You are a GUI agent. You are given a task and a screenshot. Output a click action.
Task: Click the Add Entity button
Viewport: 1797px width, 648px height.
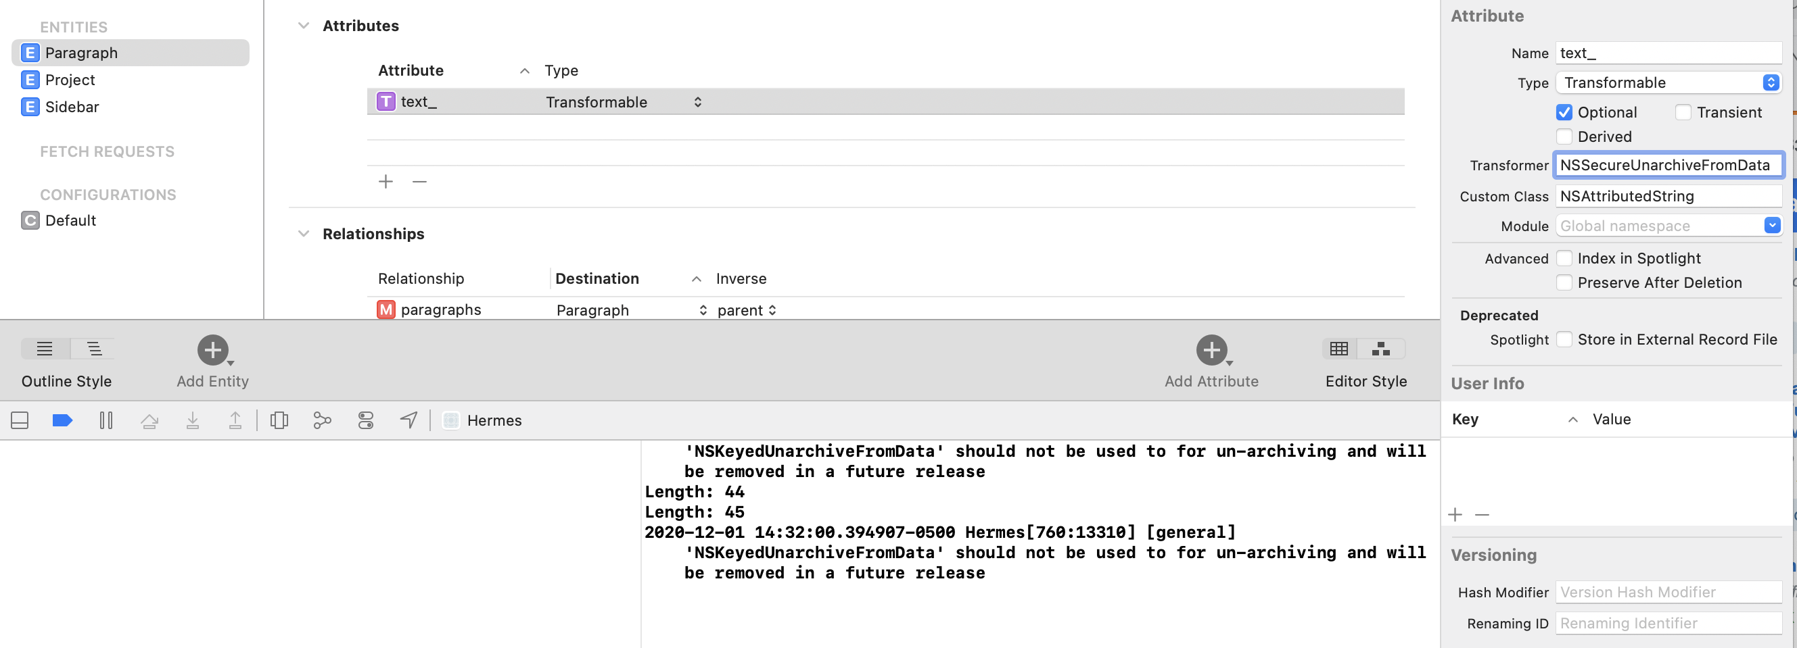pyautogui.click(x=213, y=351)
